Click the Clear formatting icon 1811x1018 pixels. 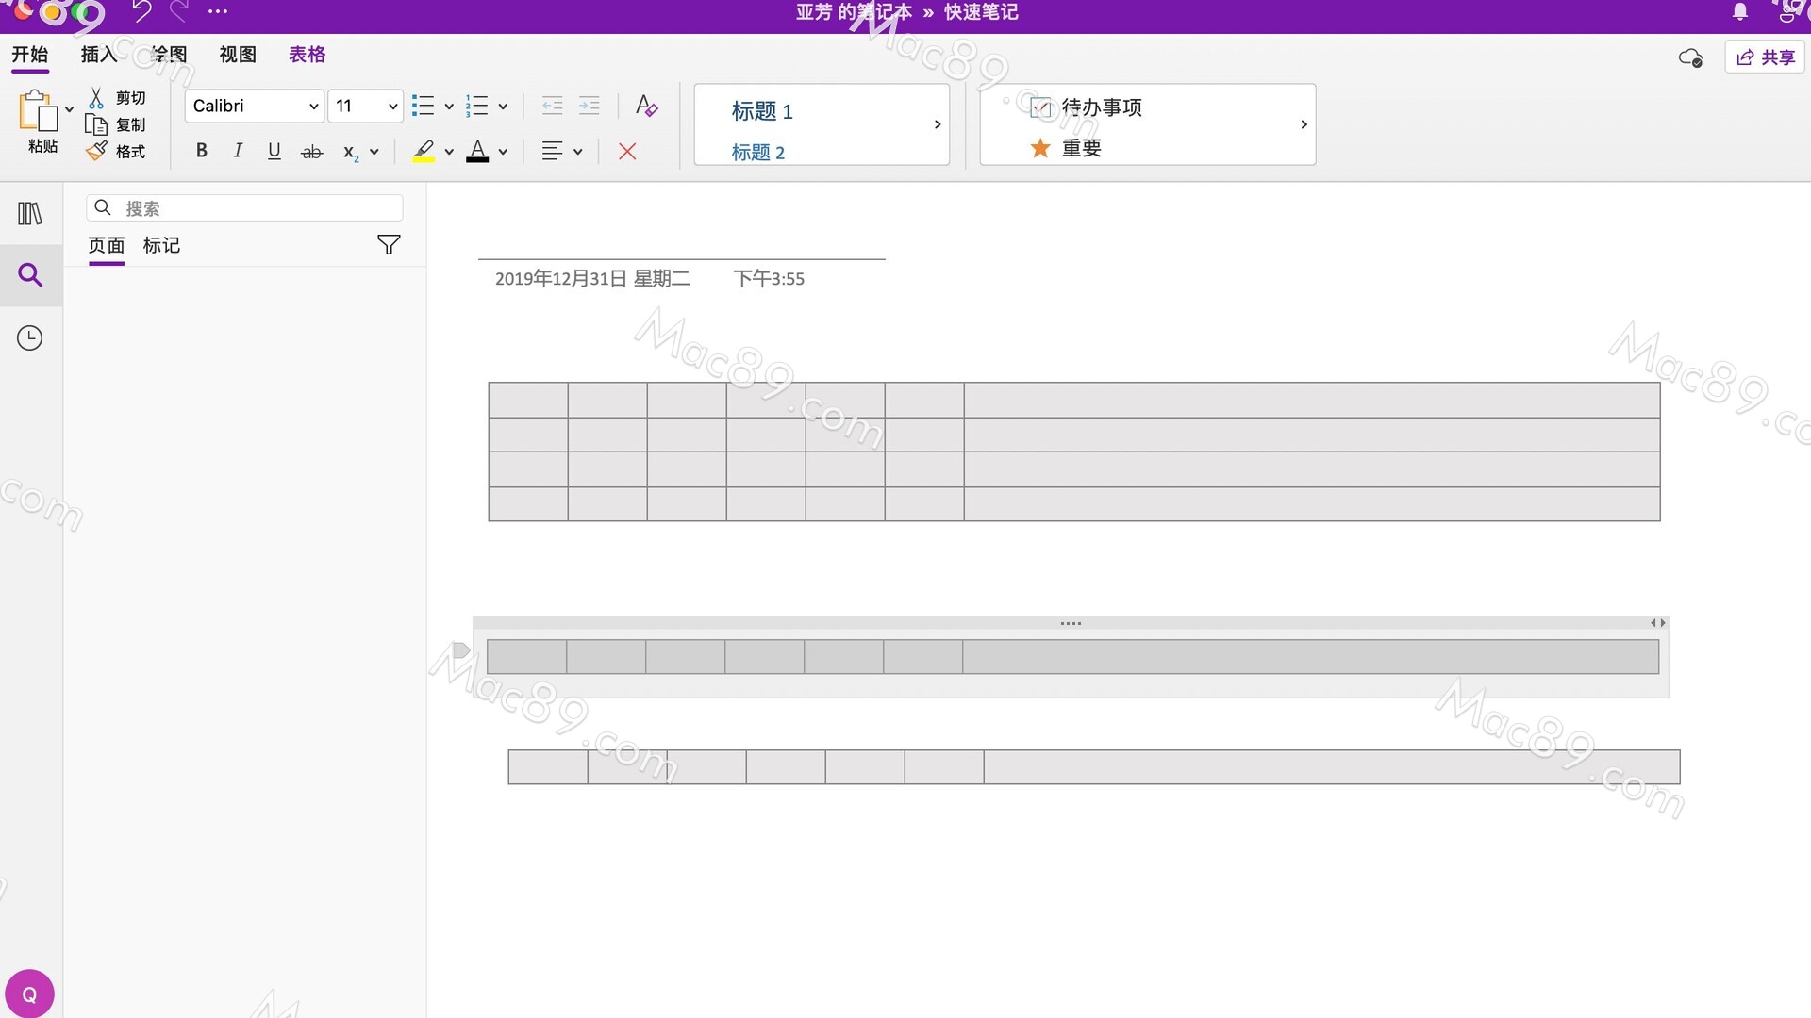pos(647,106)
